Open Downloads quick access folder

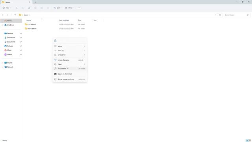click(x=11, y=38)
